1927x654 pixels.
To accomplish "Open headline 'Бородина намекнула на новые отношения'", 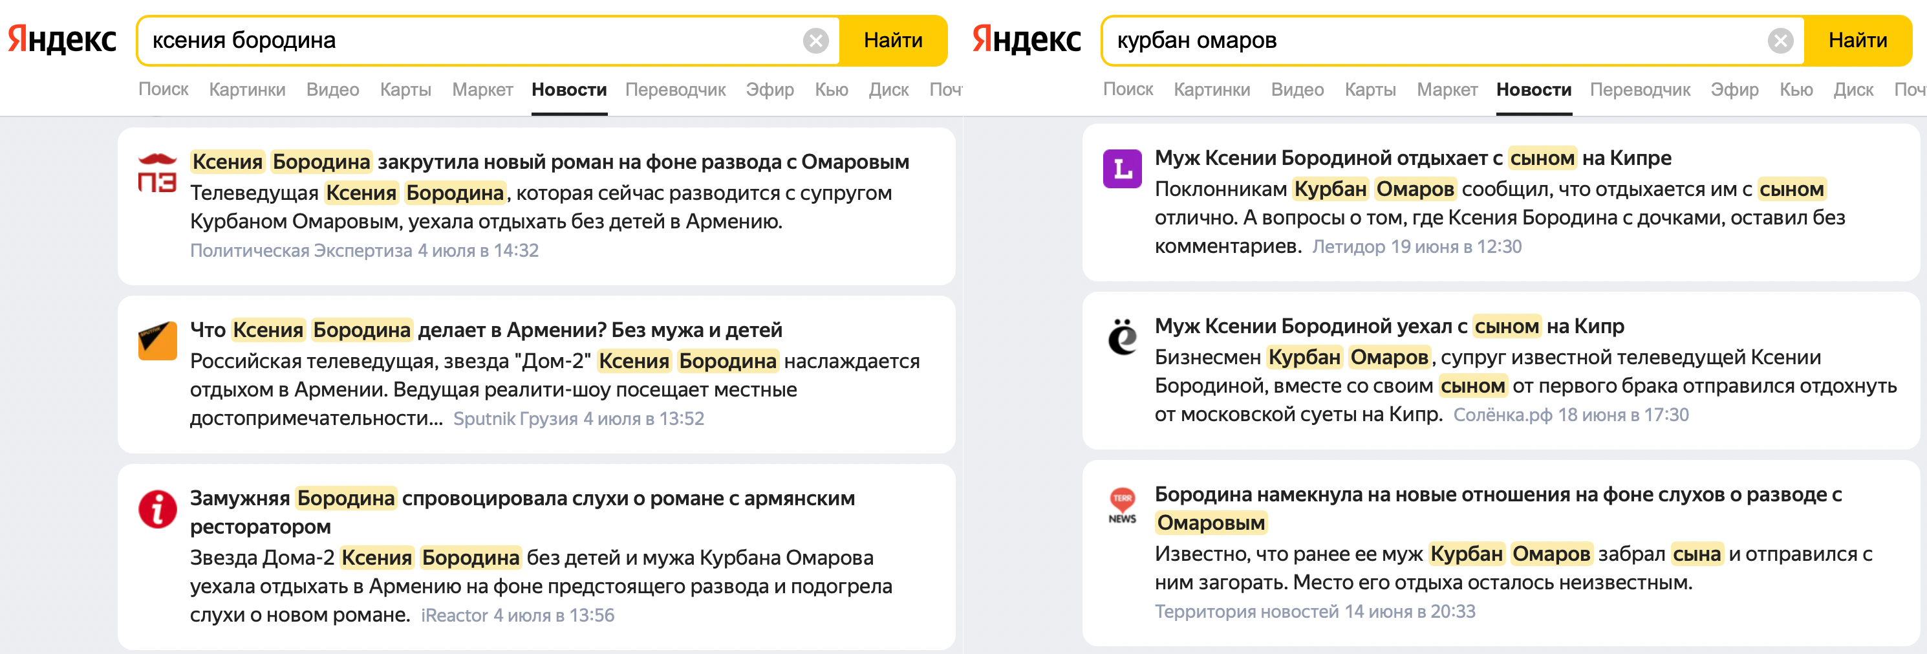I will [1498, 509].
